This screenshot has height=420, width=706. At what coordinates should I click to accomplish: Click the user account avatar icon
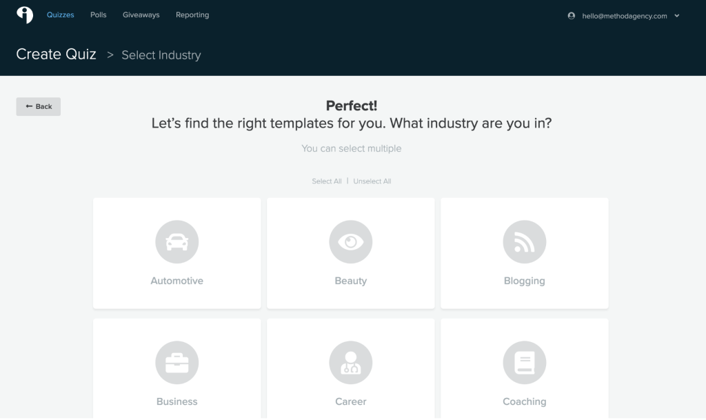572,16
